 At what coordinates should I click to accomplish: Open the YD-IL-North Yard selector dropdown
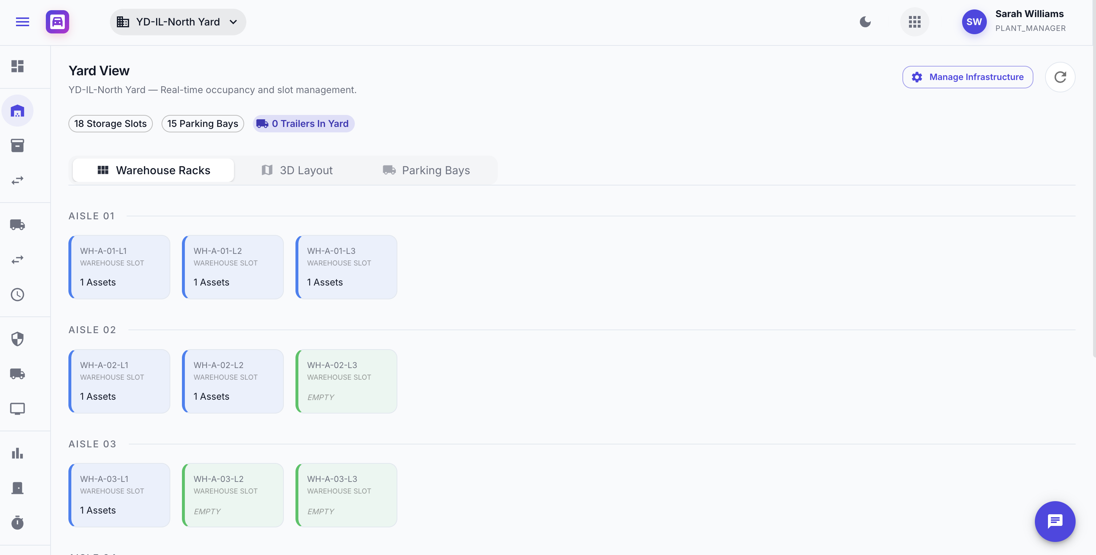(178, 22)
